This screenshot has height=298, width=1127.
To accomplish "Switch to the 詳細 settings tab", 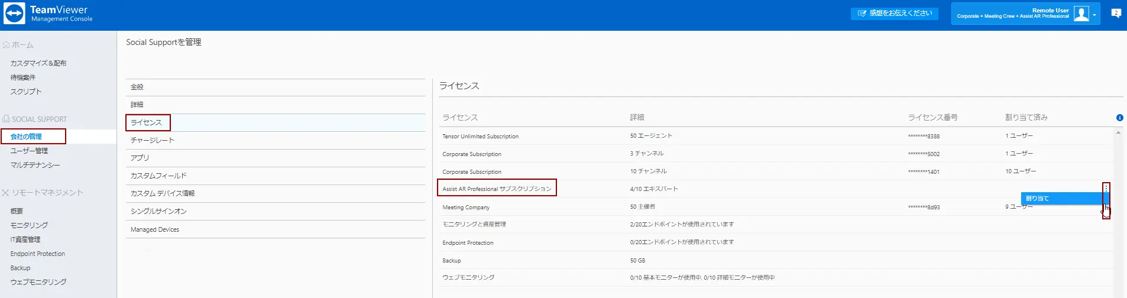I will click(275, 105).
